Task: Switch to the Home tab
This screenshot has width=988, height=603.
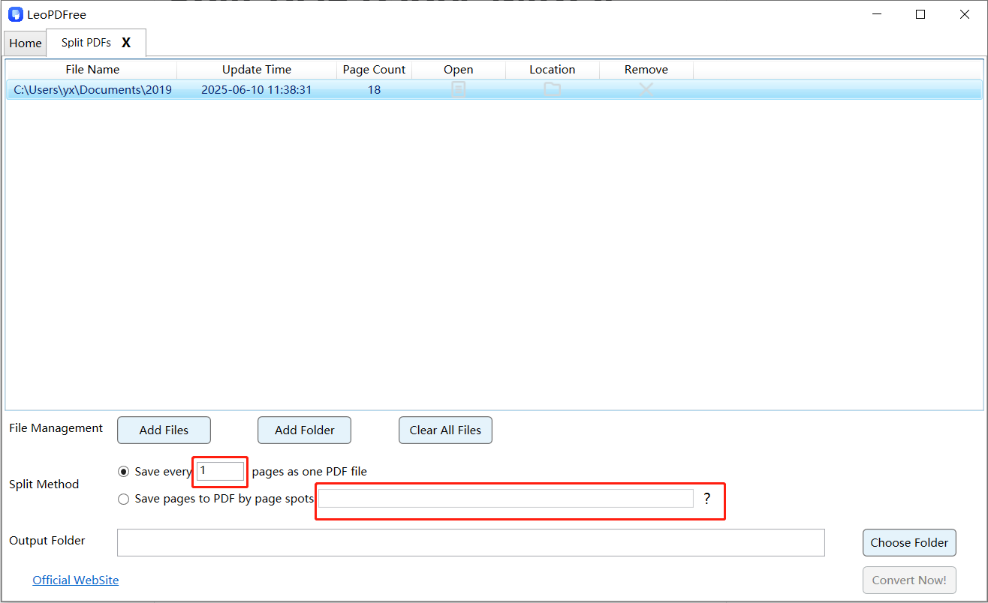Action: [26, 43]
